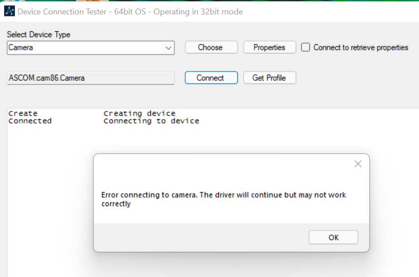Click the Connect button
The height and width of the screenshot is (277, 419).
[210, 78]
